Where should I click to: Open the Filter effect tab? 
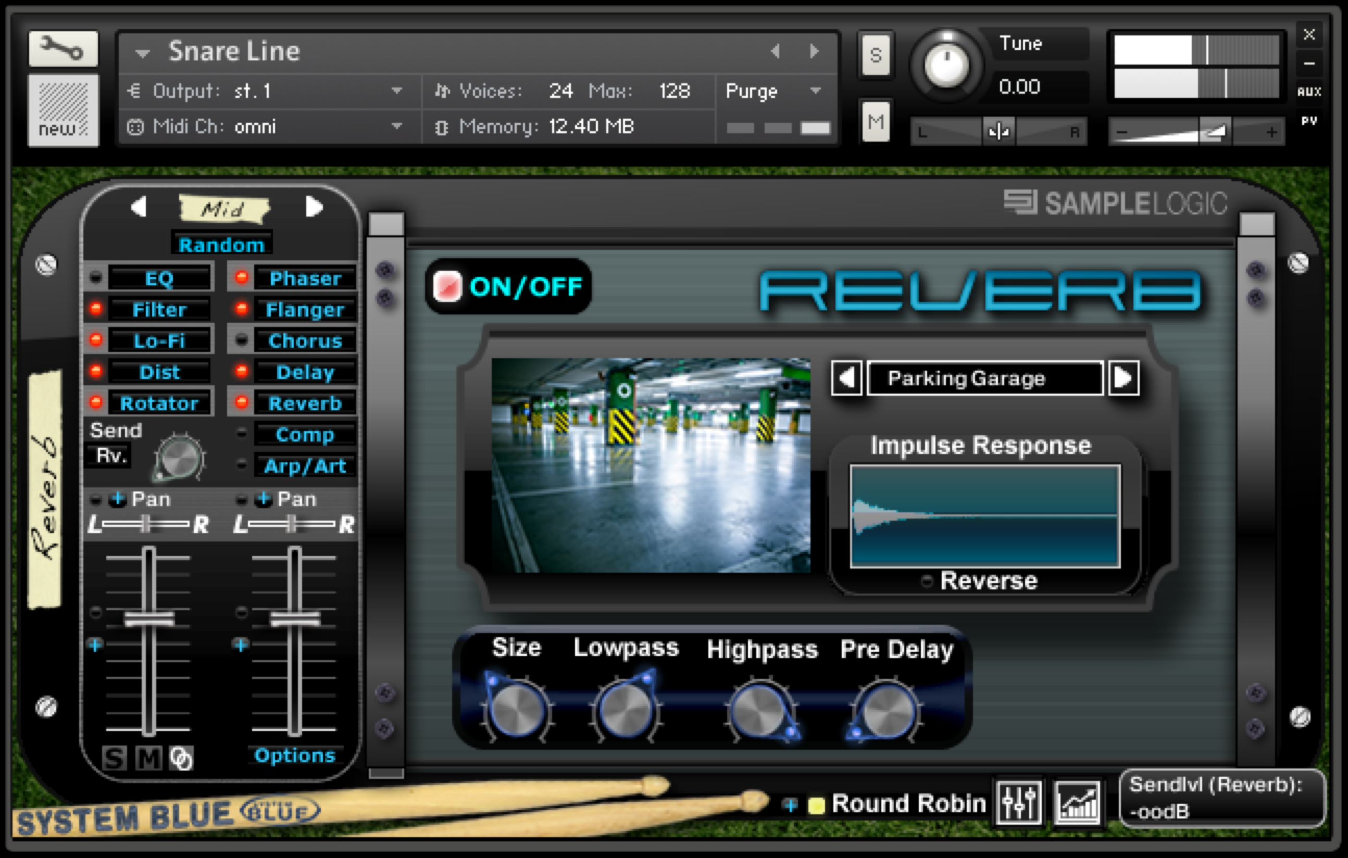click(159, 309)
